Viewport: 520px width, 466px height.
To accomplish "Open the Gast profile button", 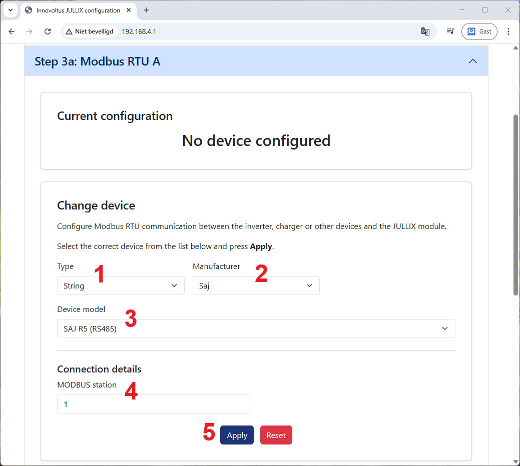I will 479,31.
